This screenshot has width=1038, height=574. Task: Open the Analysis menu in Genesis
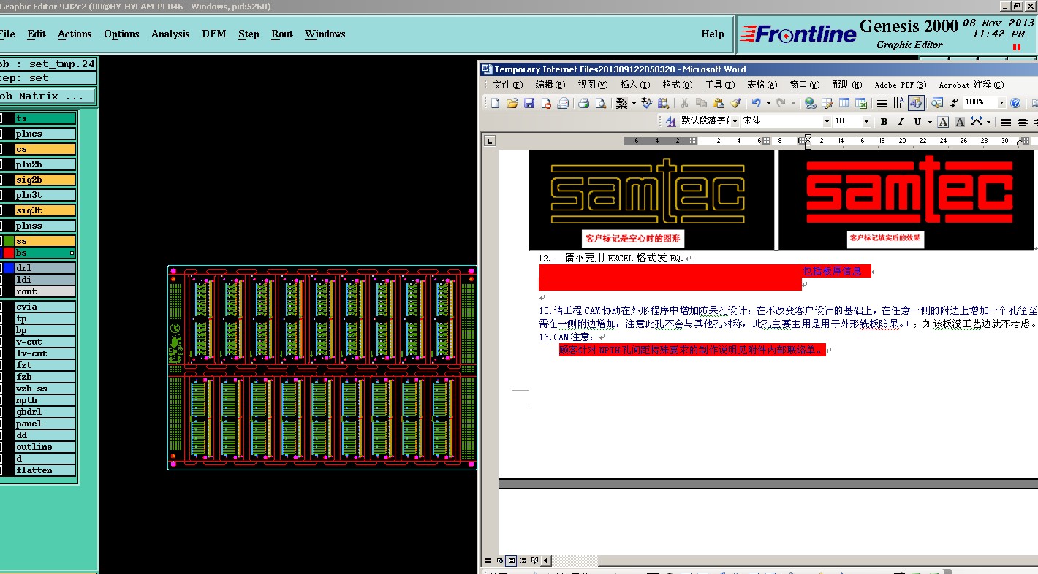point(170,34)
